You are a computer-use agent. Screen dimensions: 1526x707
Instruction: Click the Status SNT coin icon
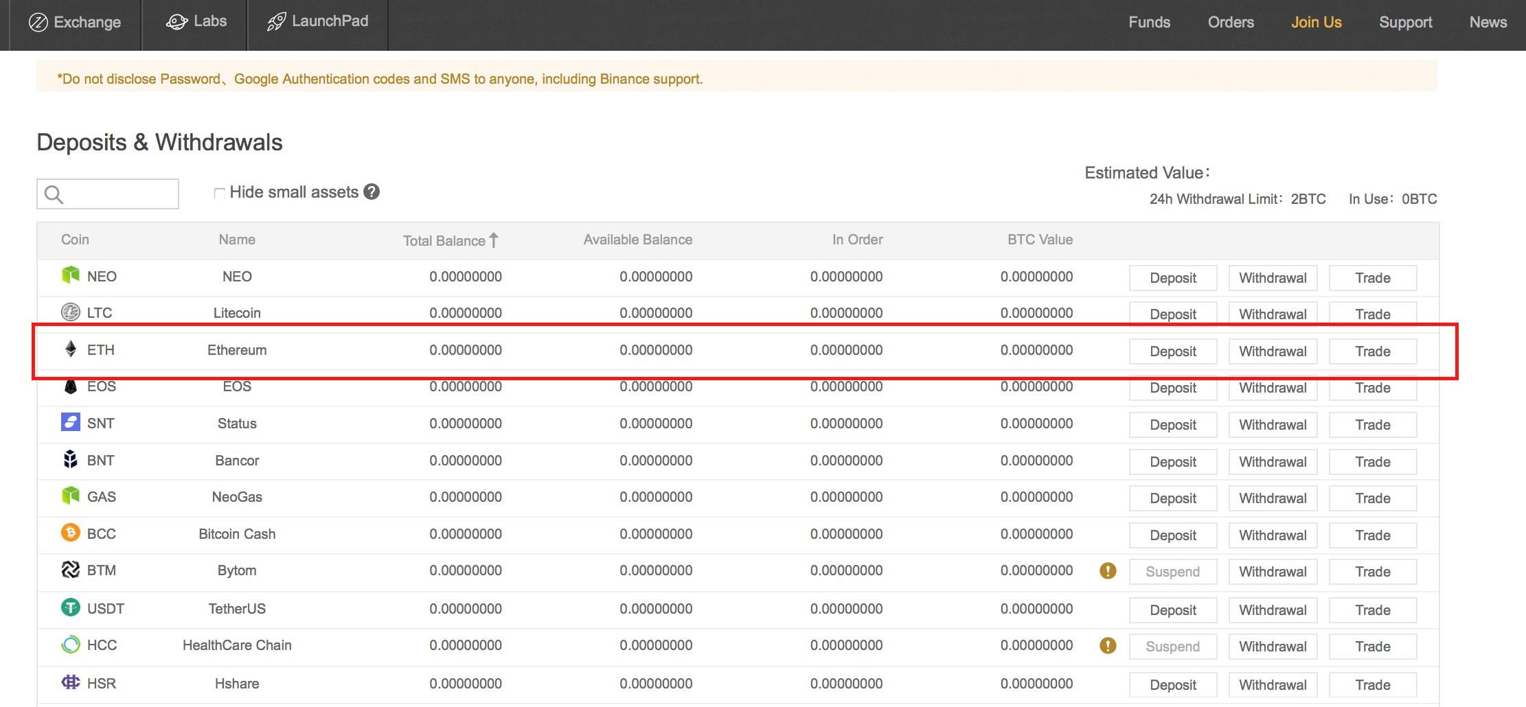pos(70,422)
